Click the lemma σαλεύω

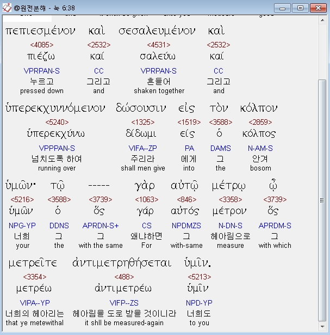pos(158,57)
